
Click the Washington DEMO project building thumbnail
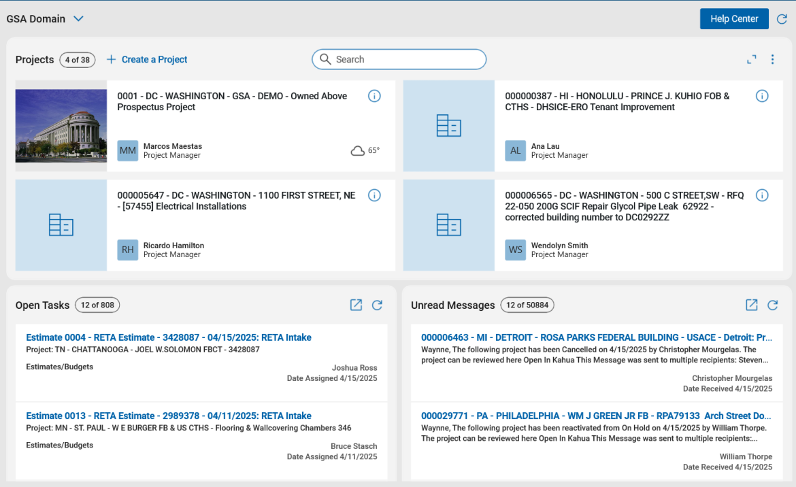pos(61,125)
